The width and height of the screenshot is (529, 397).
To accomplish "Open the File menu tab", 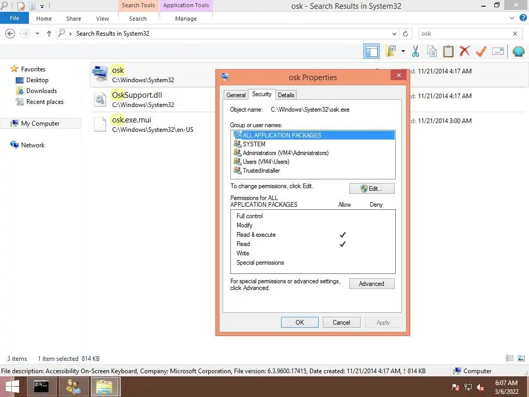I will (14, 18).
